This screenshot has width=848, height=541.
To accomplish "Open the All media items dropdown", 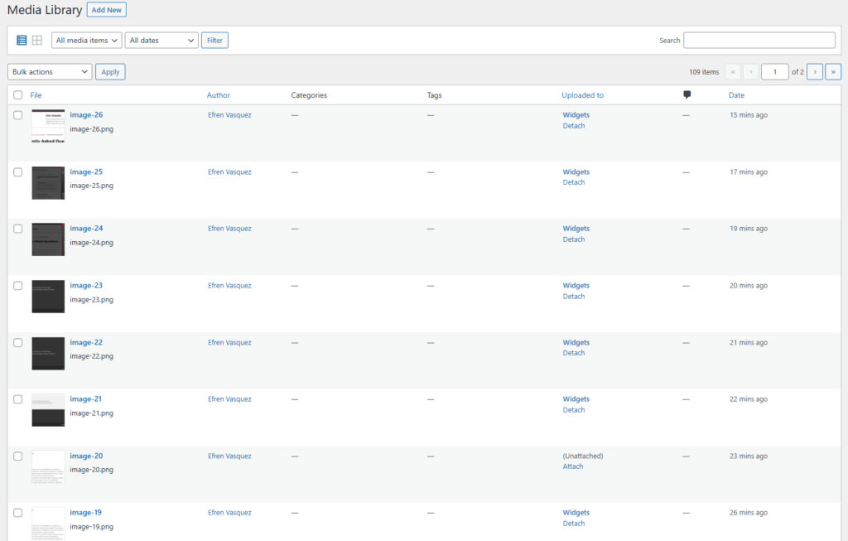I will (86, 39).
